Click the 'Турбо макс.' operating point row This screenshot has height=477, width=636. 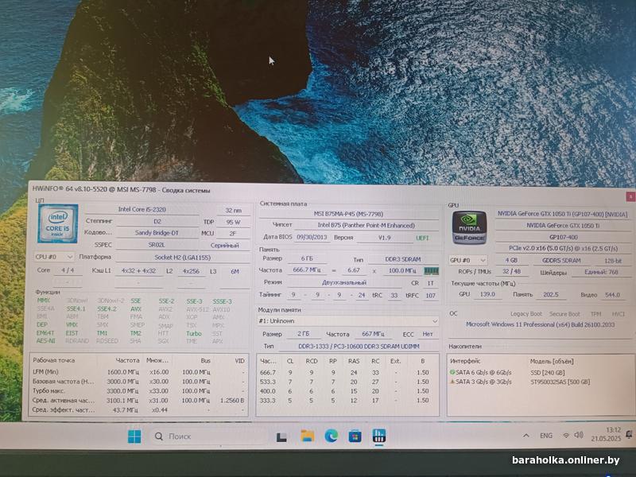[x=138, y=391]
